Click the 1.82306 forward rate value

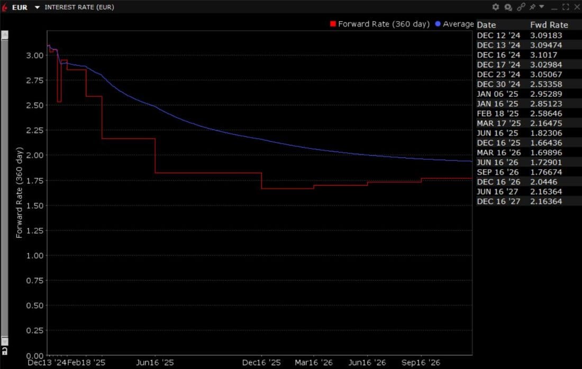tap(546, 133)
